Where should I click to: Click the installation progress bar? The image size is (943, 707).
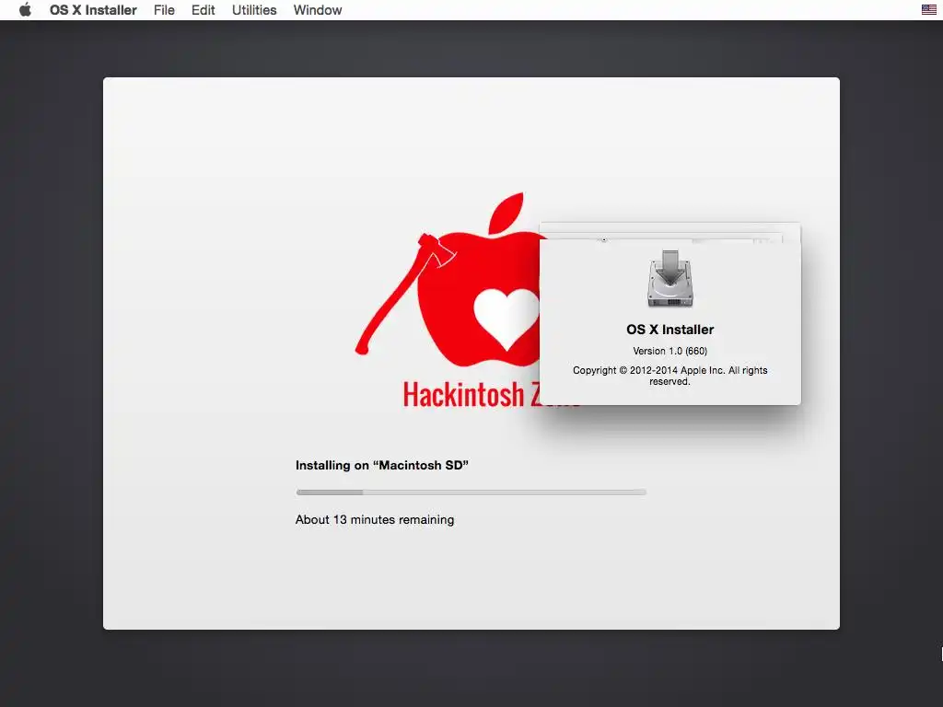pyautogui.click(x=471, y=493)
